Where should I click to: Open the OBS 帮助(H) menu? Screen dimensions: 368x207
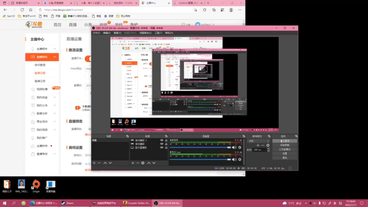(169, 33)
